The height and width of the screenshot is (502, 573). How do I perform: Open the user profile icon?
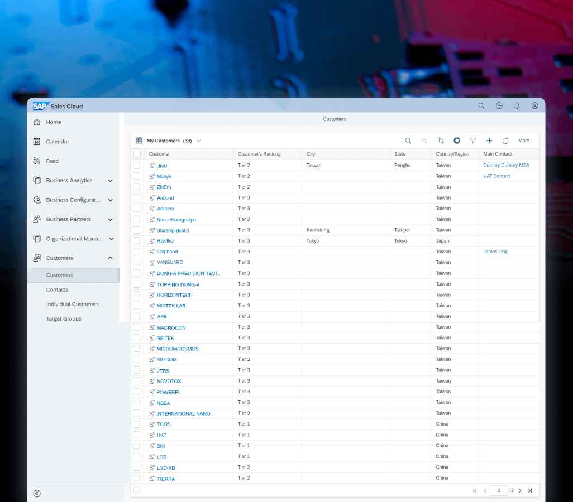[534, 106]
